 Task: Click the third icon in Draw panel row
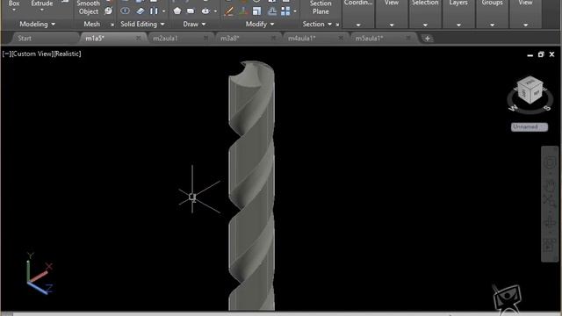[x=205, y=11]
